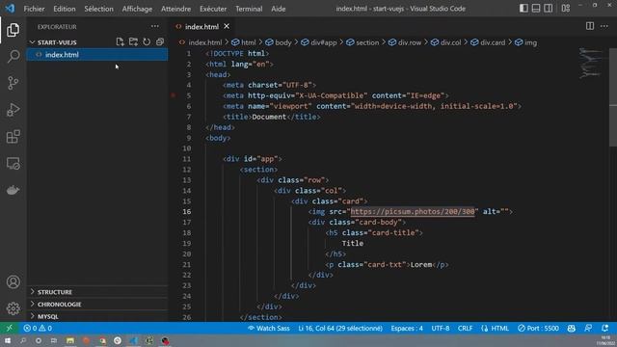The image size is (617, 347).
Task: Click the code minimap preview
Action: click(x=590, y=63)
